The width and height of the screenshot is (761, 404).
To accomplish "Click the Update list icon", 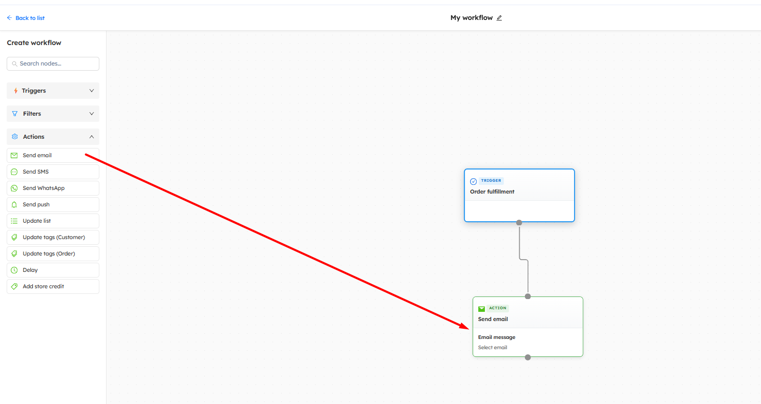I will [14, 221].
